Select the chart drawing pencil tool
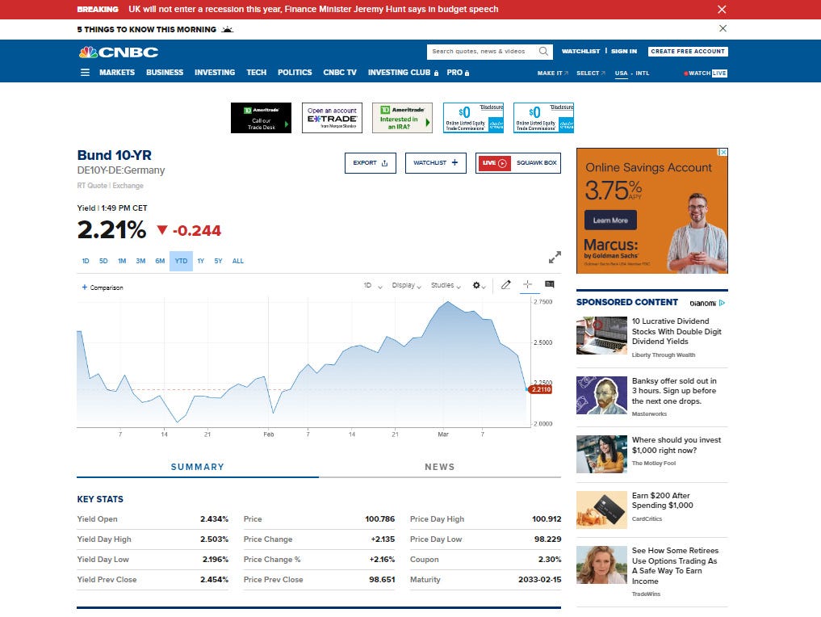 coord(505,285)
